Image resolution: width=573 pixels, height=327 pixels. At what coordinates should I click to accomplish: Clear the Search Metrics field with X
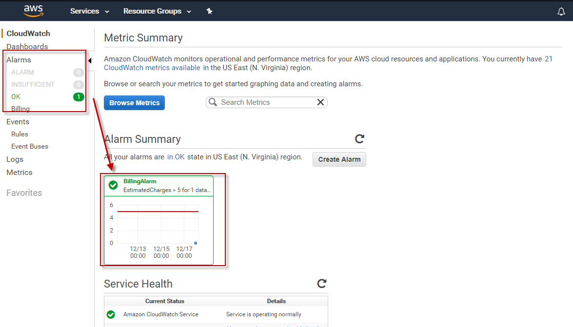[320, 102]
